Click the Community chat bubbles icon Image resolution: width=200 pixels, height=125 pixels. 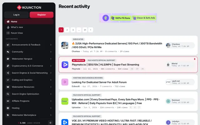pos(8,52)
